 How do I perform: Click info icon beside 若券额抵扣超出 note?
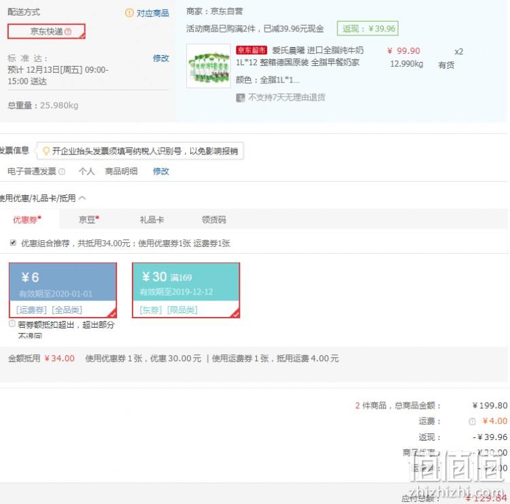(12, 324)
